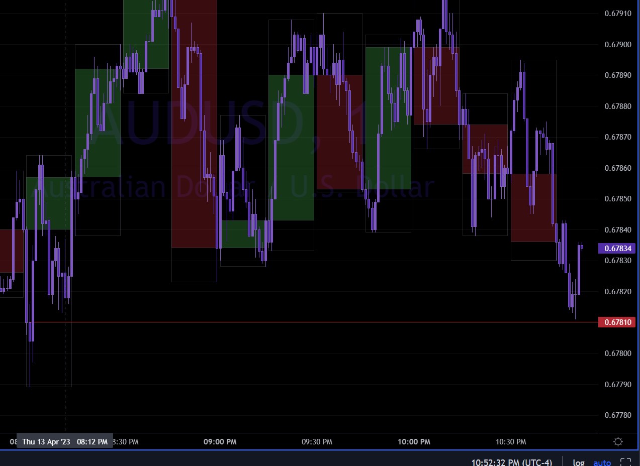Click the 0.67890 price axis label
Screen dimensions: 640x466
(x=617, y=75)
